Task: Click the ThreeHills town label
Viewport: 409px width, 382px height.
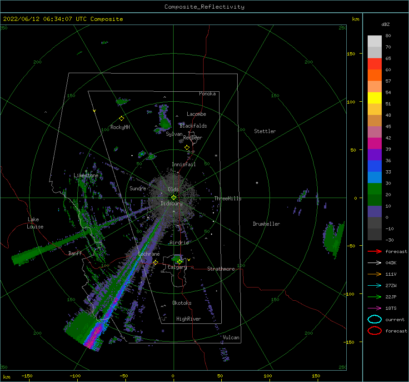Action: click(x=228, y=198)
